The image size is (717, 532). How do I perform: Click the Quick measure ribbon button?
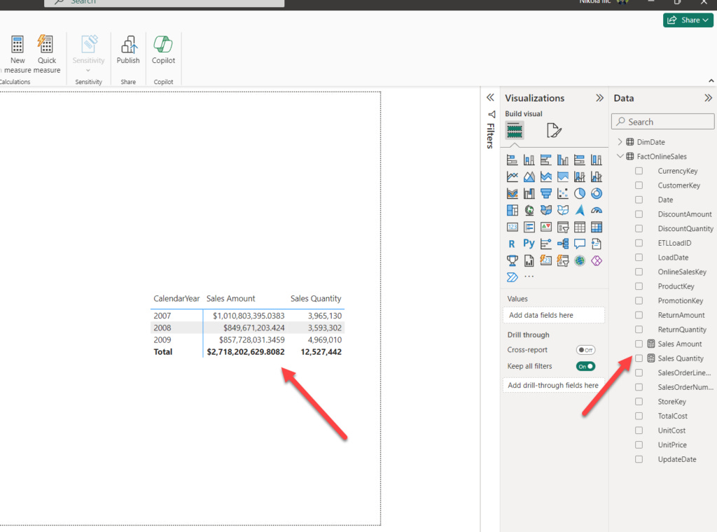click(x=46, y=55)
